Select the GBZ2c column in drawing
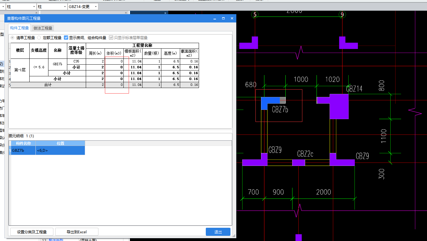The width and height of the screenshot is (427, 241). click(x=298, y=163)
